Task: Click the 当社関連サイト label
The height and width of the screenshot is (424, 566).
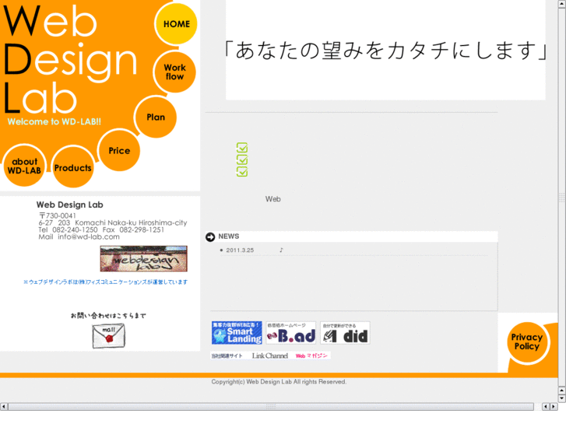Action: click(227, 356)
